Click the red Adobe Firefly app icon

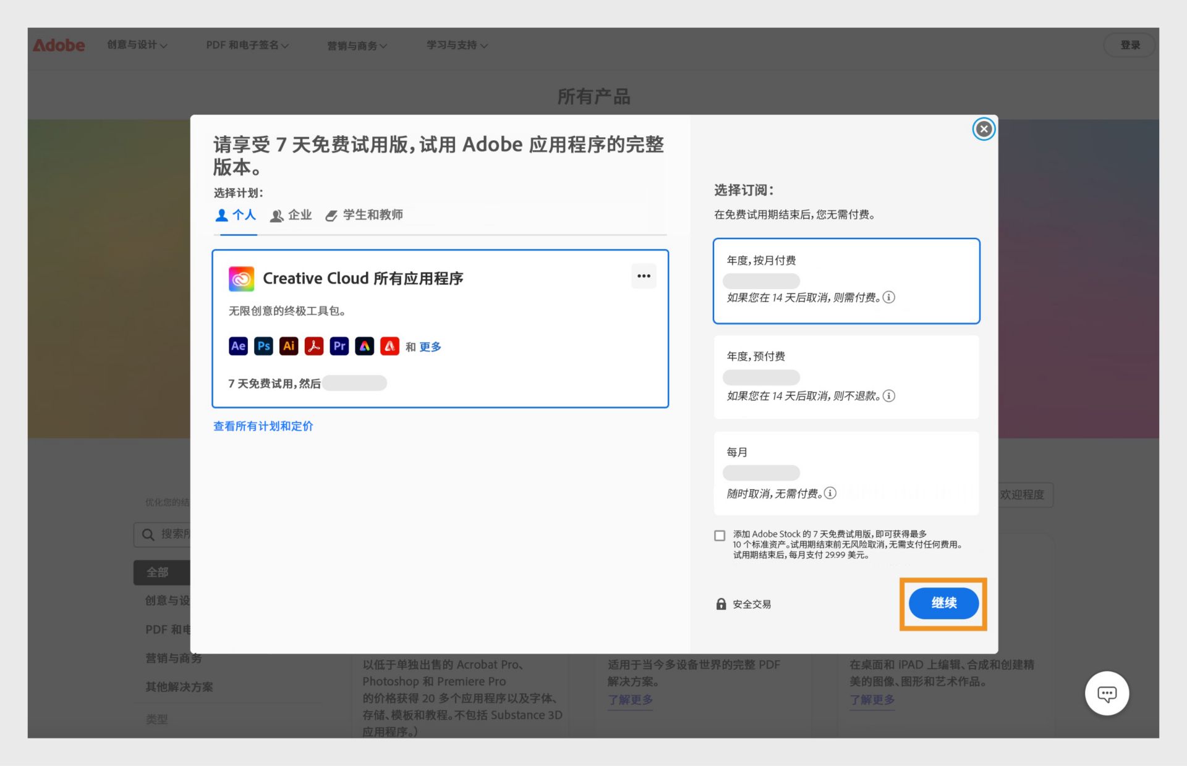point(390,346)
